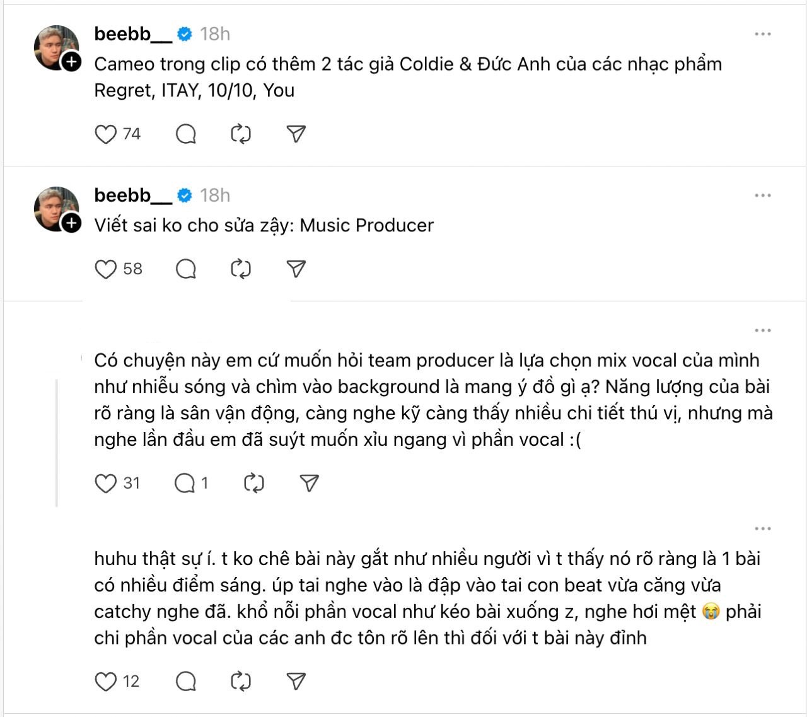Open beebb__ profile from first post username
Image resolution: width=807 pixels, height=717 pixels.
[x=133, y=34]
